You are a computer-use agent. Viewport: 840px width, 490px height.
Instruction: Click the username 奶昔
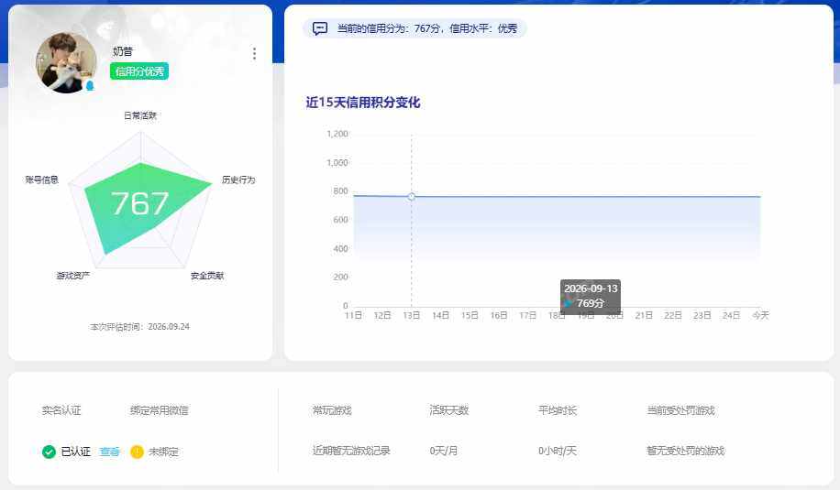pos(123,51)
